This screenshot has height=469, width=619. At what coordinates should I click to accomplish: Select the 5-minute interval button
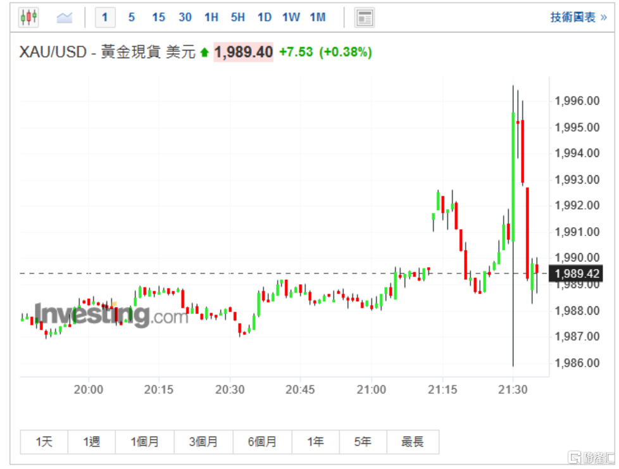point(132,18)
